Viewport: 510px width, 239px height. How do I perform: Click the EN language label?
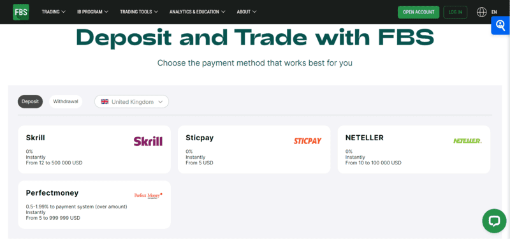point(494,12)
